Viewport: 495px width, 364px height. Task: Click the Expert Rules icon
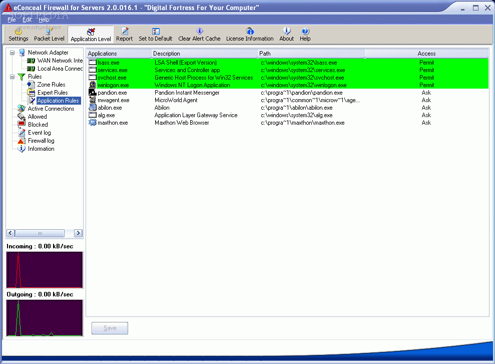pos(31,93)
